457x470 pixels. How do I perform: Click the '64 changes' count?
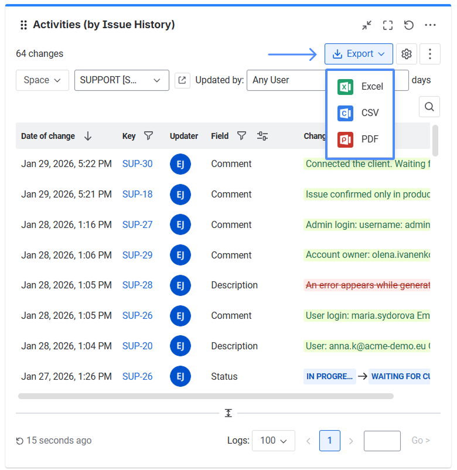click(x=40, y=54)
